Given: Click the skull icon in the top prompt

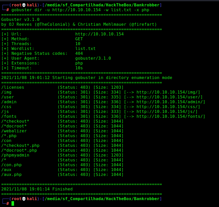Looking at the screenshot, I should click(x=24, y=5).
